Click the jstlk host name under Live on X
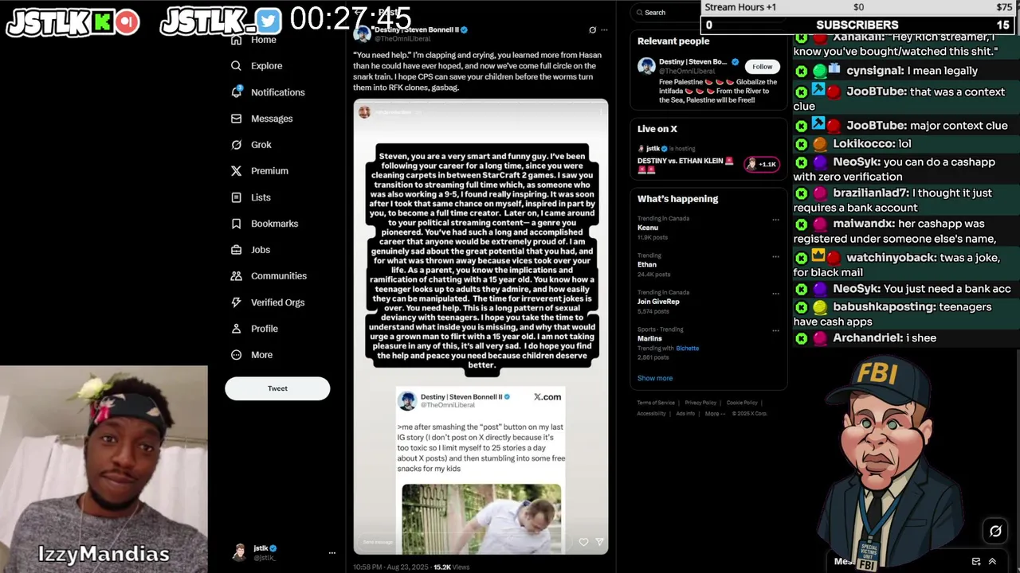 (653, 149)
